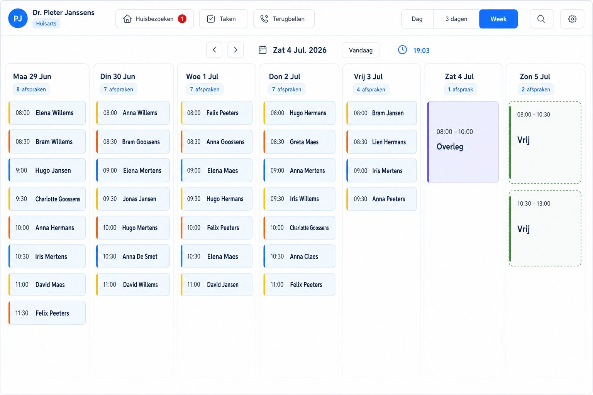Open Wednesday 09:00 Elena Maes appointment
The image size is (593, 395).
pyautogui.click(x=216, y=170)
